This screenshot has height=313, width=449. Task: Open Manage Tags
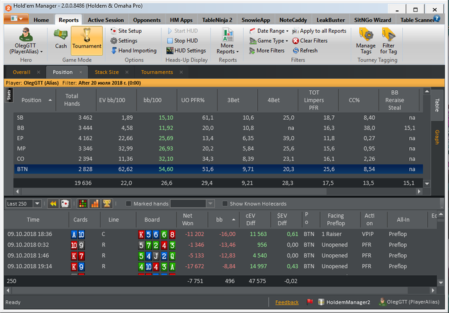click(366, 41)
